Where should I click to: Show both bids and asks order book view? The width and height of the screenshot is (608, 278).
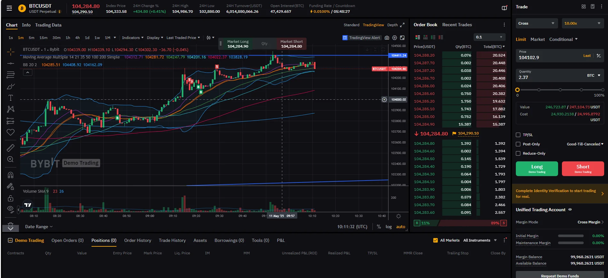click(x=418, y=37)
